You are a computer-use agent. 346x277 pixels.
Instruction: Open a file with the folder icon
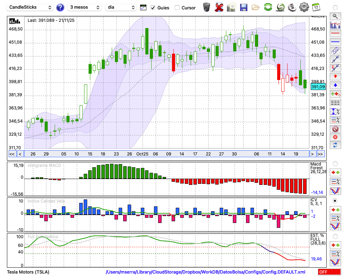(256, 8)
